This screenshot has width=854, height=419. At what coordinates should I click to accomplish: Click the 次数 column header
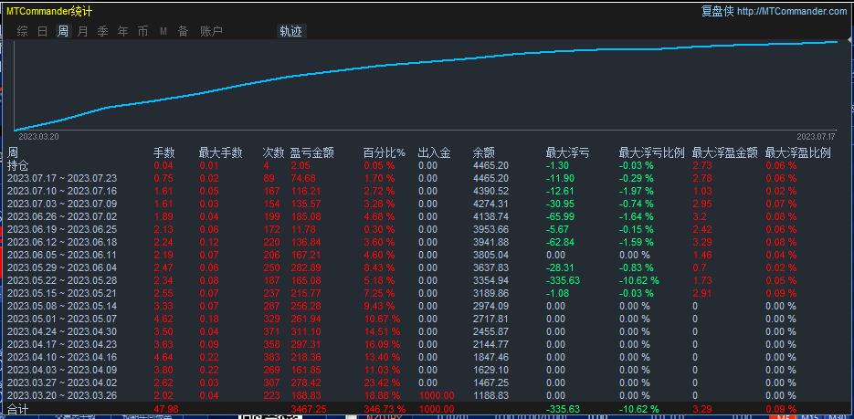(x=273, y=153)
